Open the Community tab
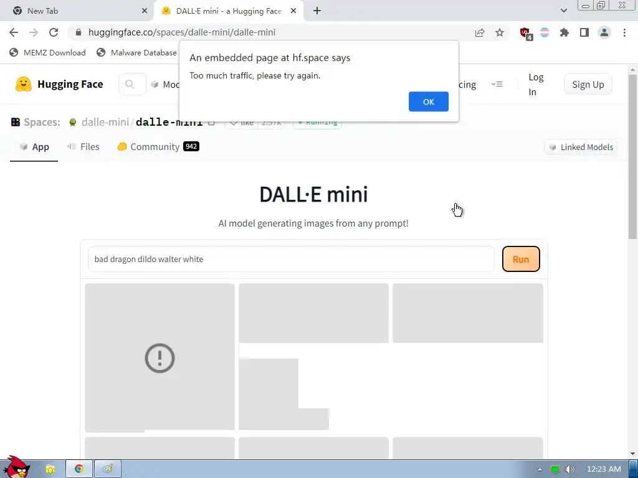 tap(158, 147)
